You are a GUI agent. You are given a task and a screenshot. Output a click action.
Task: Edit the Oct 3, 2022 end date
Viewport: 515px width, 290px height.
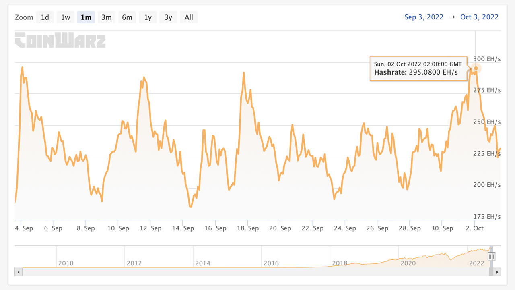[479, 17]
